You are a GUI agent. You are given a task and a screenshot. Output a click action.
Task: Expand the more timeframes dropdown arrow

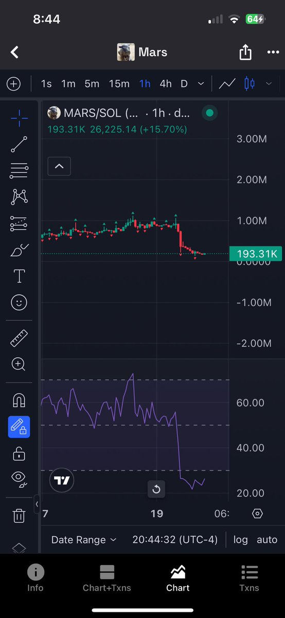[x=201, y=83]
